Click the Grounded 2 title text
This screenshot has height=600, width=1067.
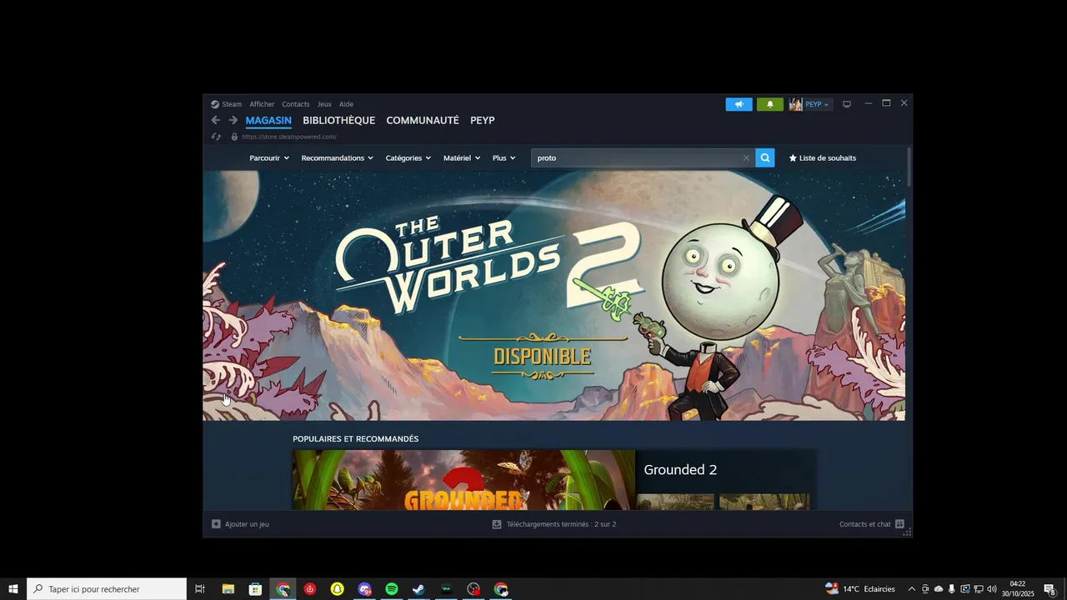680,470
